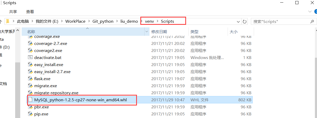The height and width of the screenshot is (118, 317).
Task: Open the 共享 ribbon tab
Action: coord(13,12)
